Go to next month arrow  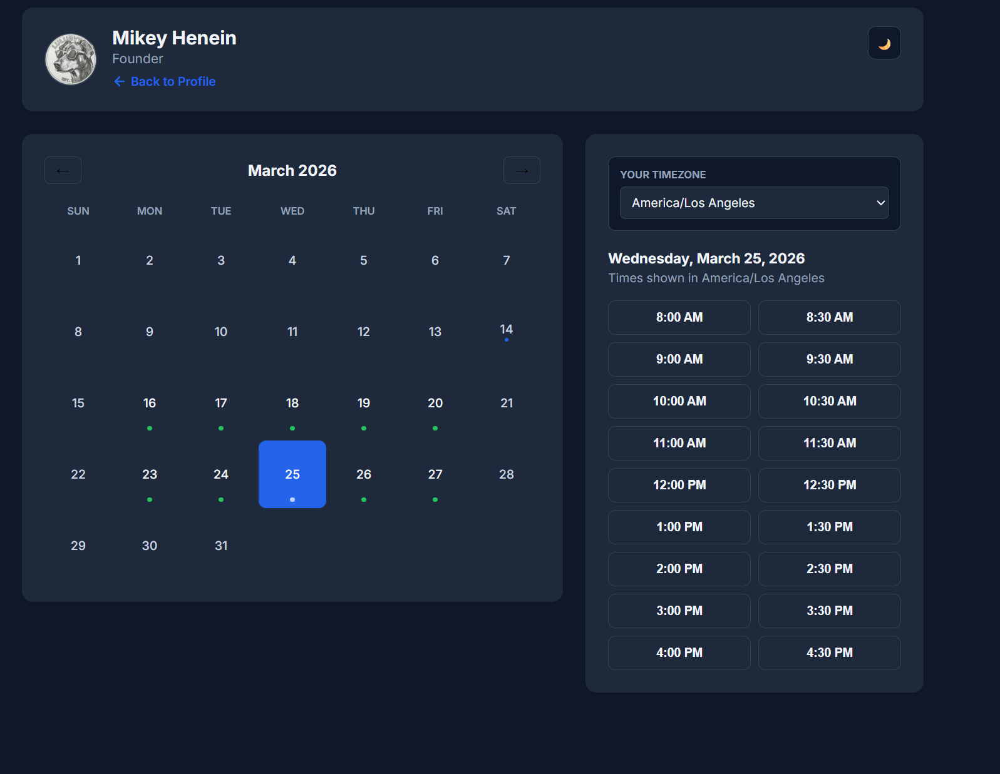pyautogui.click(x=522, y=170)
